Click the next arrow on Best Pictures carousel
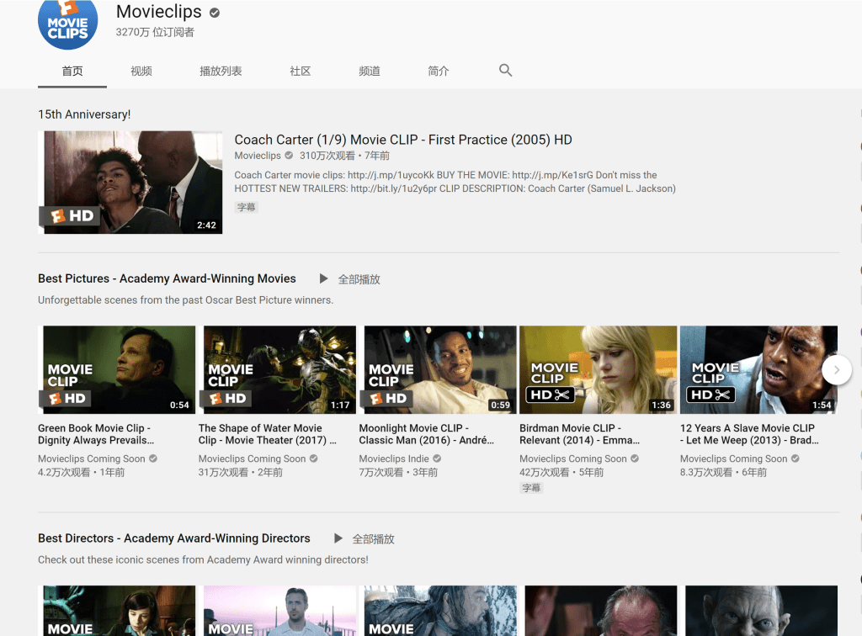 tap(836, 369)
